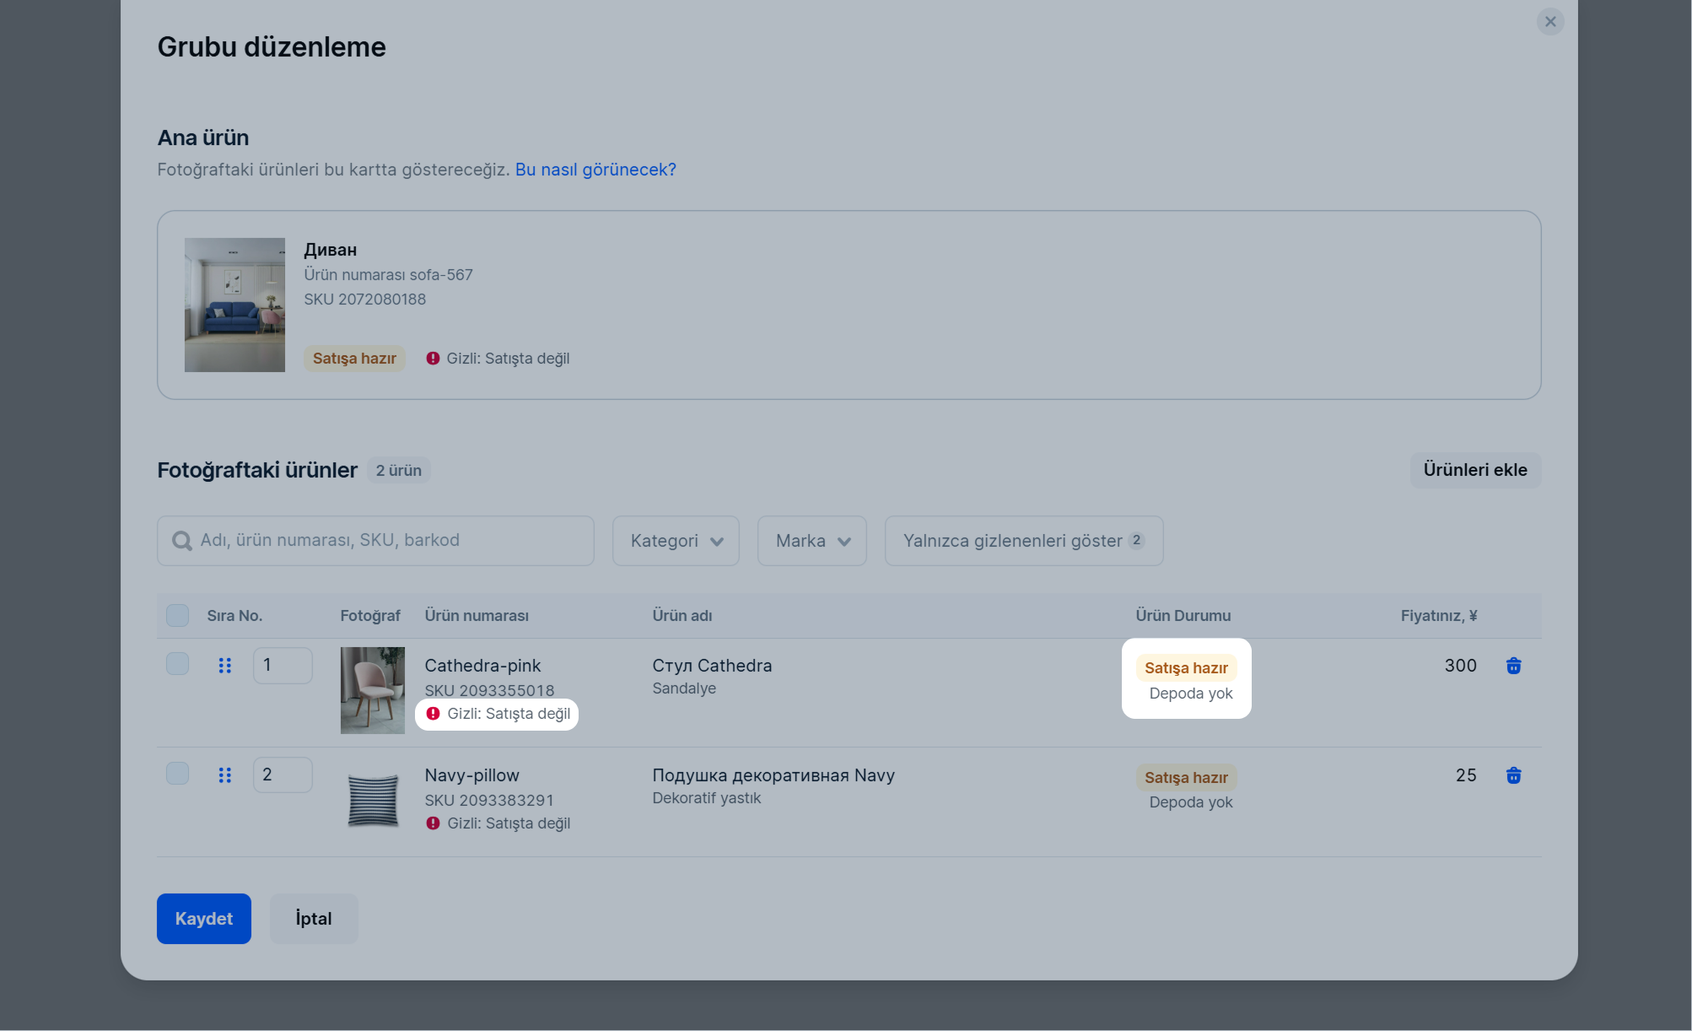The width and height of the screenshot is (1692, 1031).
Task: Click warning icon under Navy-pillow SKU
Action: [433, 823]
